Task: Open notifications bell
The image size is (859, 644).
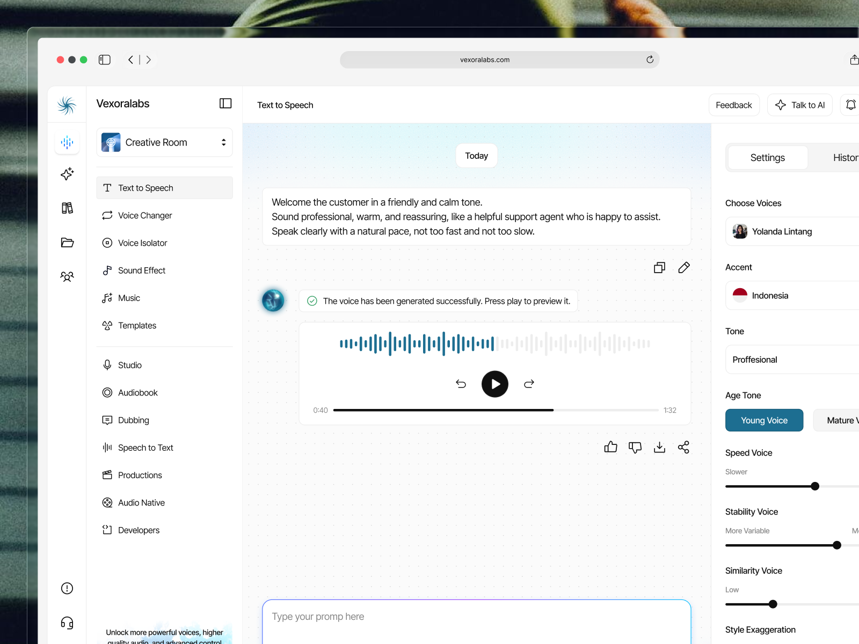Action: tap(851, 105)
